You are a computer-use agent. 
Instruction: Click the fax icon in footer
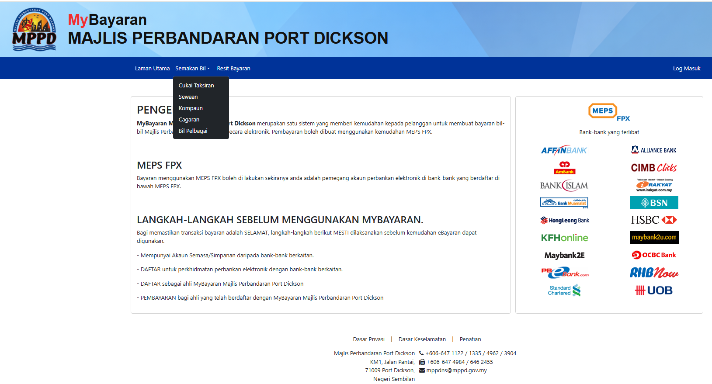point(422,362)
